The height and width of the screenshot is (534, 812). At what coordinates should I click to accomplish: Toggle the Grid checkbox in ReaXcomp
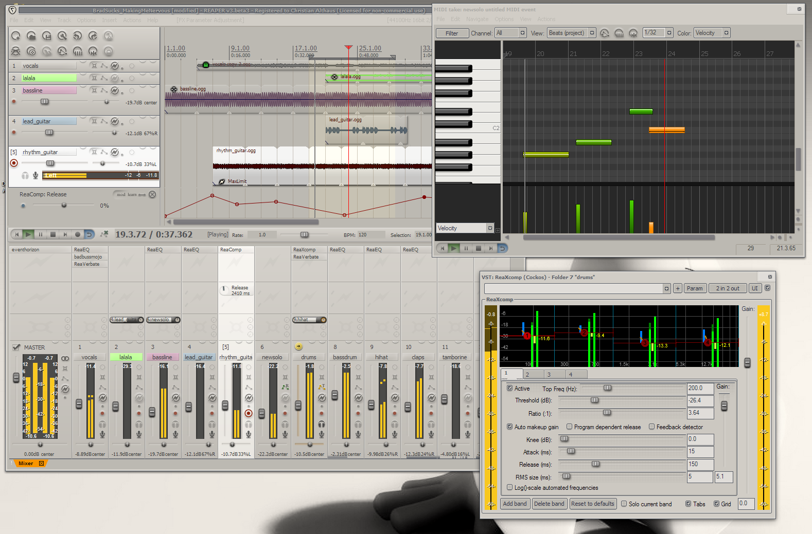[716, 504]
